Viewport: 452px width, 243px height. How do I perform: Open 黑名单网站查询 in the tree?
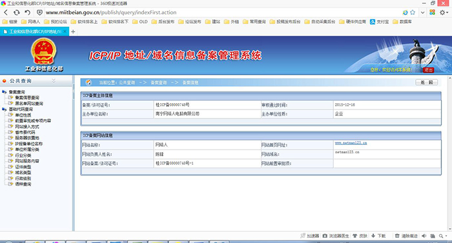coord(29,103)
